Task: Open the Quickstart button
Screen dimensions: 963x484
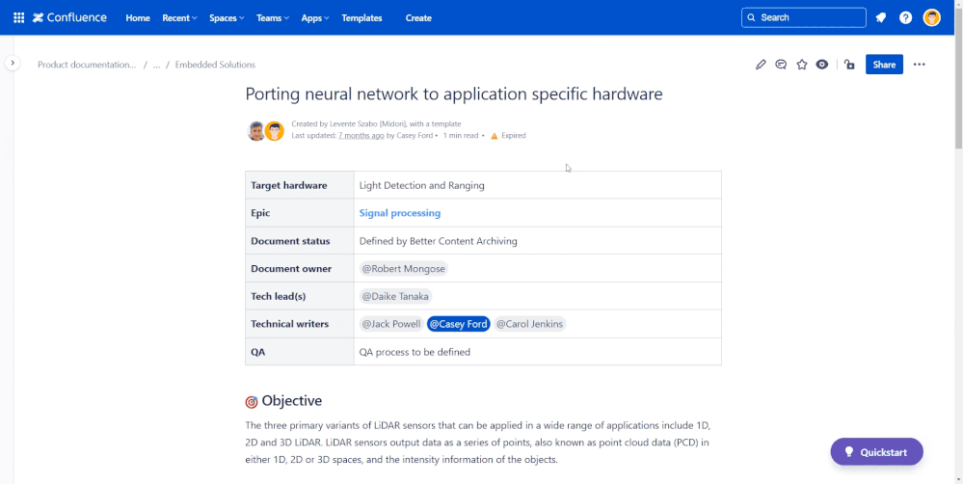Action: point(876,452)
